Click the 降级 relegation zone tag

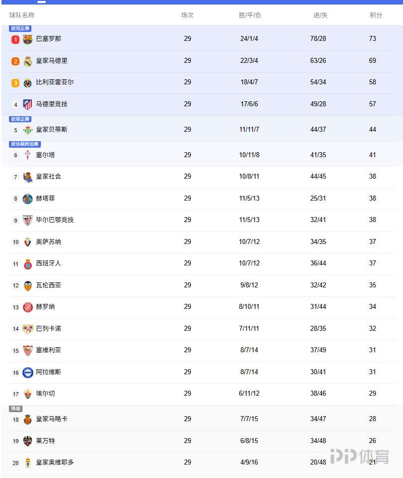[x=16, y=409]
